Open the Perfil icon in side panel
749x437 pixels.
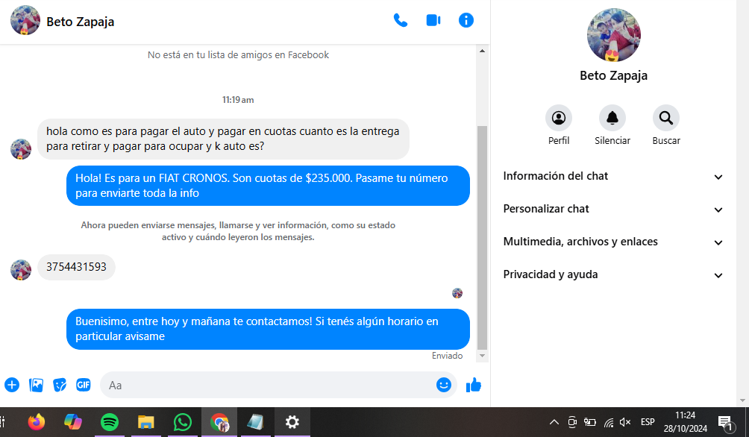pyautogui.click(x=559, y=118)
